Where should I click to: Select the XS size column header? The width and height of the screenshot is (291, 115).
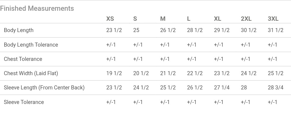click(110, 19)
